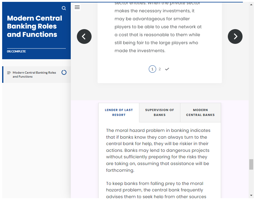Go to previous slide with left arrow
The height and width of the screenshot is (200, 256).
point(84,37)
